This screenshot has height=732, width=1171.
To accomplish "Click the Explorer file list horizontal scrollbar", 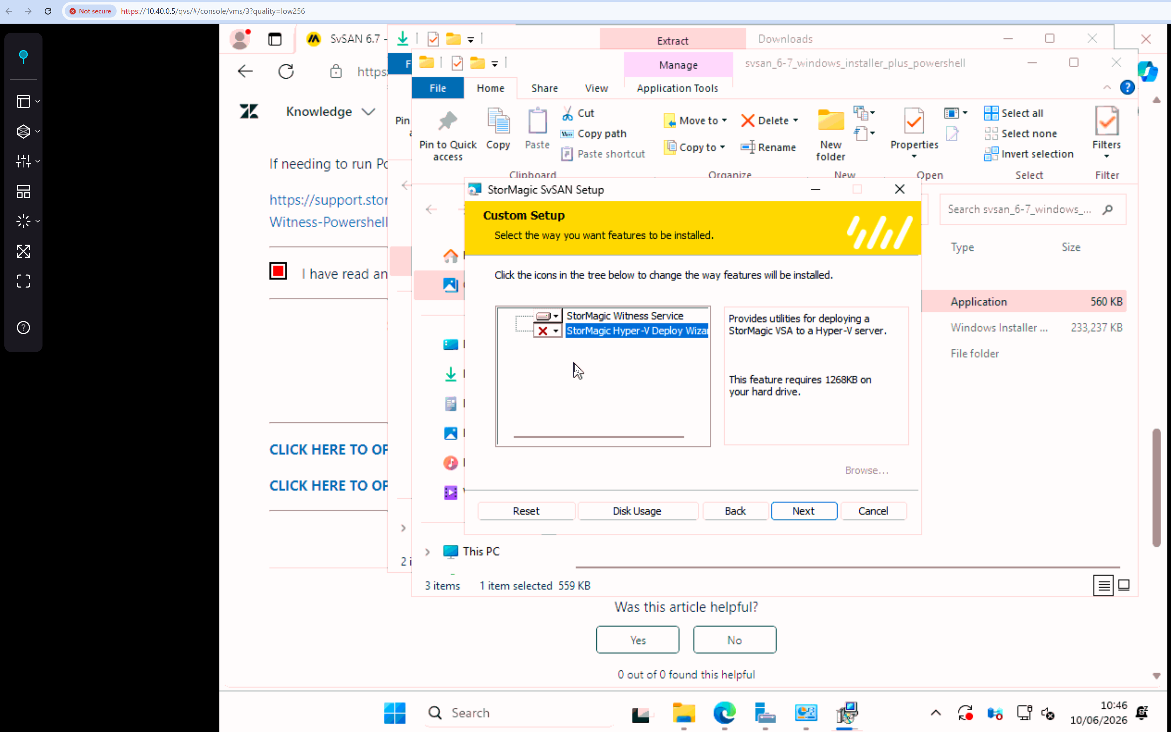I will coord(847,567).
